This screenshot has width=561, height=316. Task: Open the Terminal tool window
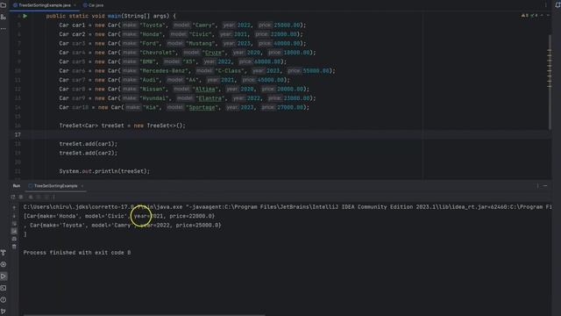coord(4,288)
